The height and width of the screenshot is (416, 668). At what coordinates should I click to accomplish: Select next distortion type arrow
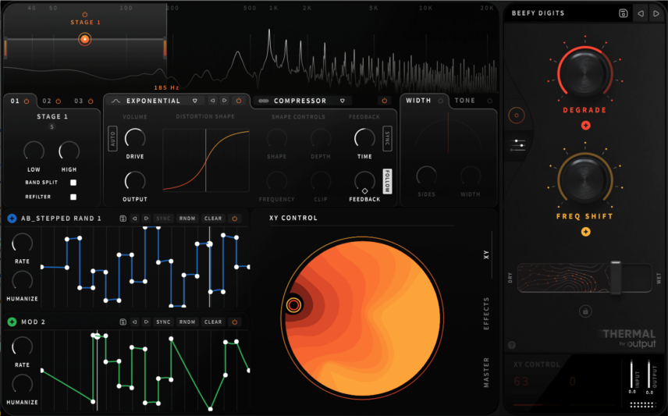(x=225, y=101)
